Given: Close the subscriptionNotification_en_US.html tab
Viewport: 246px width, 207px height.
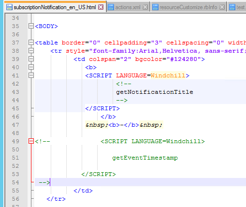Looking at the screenshot, I should (x=101, y=7).
